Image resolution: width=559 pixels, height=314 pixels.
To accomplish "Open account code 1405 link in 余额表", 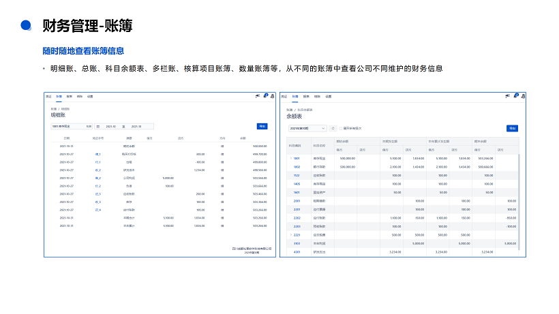I will [297, 184].
